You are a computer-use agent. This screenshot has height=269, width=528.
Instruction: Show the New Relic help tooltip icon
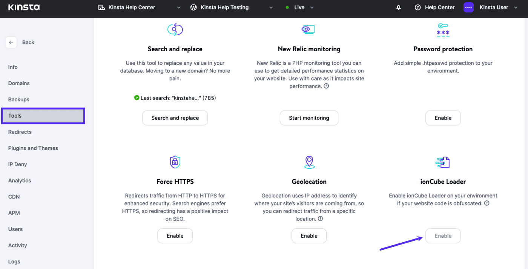(327, 86)
